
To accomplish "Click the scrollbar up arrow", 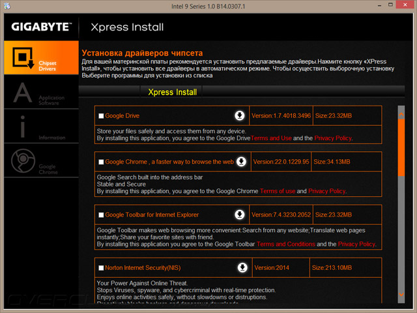I will point(401,115).
